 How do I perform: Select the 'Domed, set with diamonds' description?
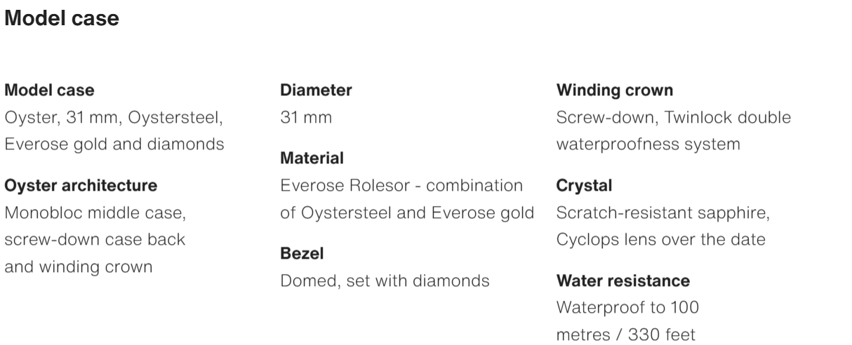(x=385, y=281)
